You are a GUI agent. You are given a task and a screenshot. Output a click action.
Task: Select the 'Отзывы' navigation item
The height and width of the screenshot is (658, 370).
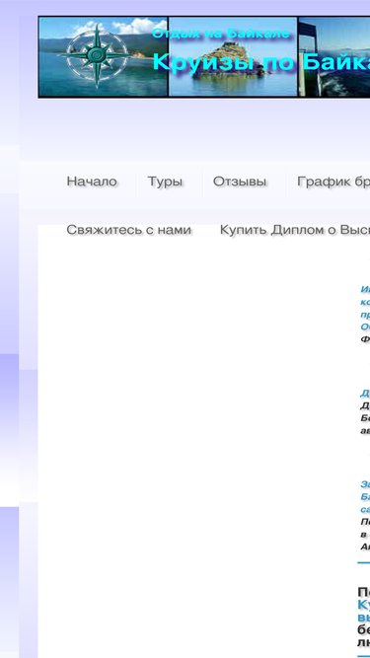point(240,182)
